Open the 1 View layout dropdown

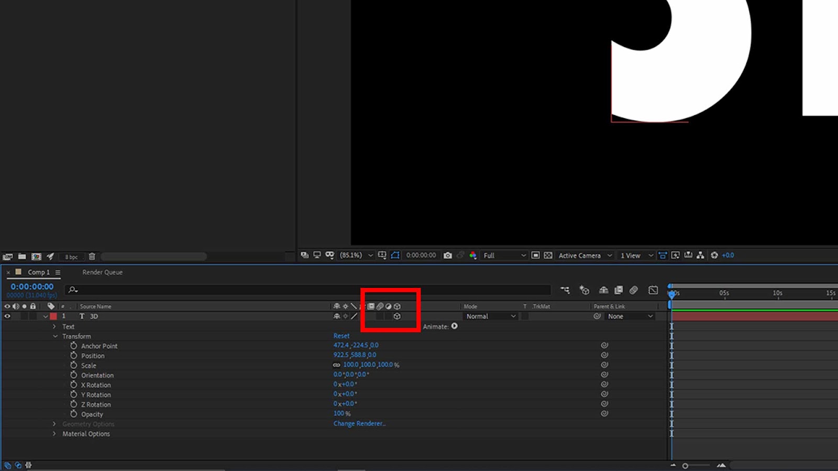click(636, 255)
